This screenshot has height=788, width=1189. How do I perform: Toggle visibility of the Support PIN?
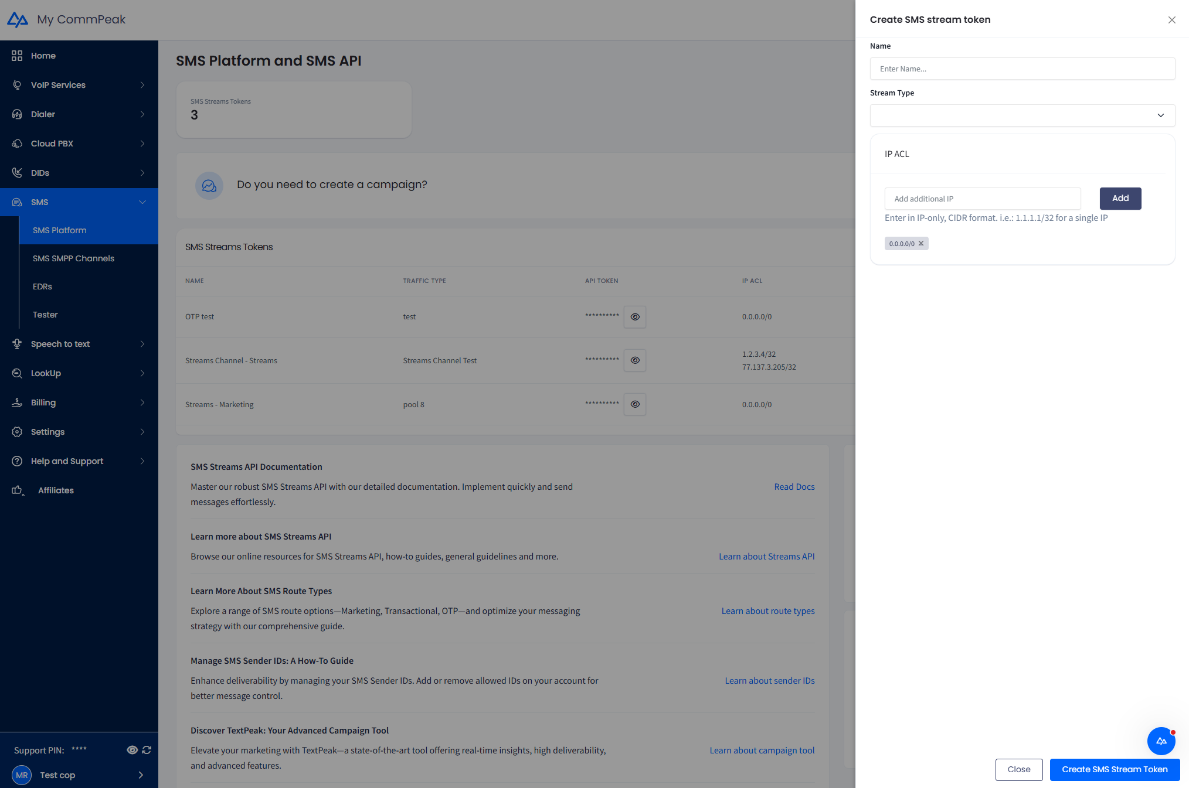(x=132, y=750)
